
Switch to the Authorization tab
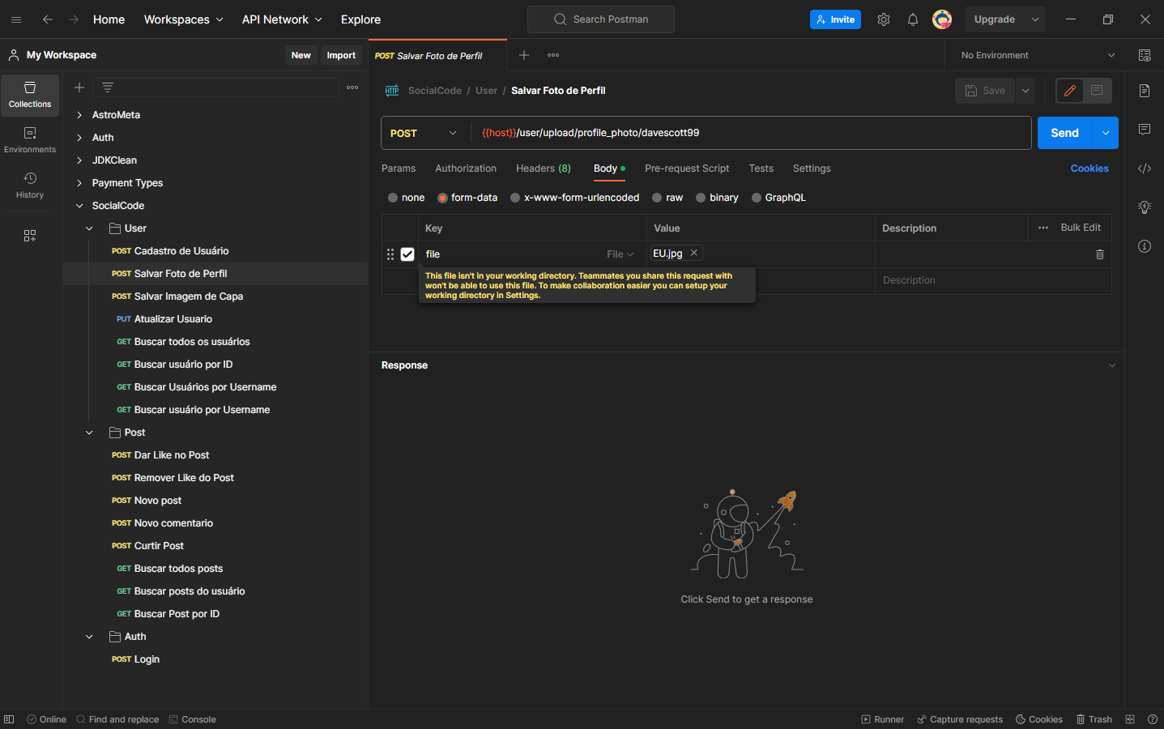(466, 168)
